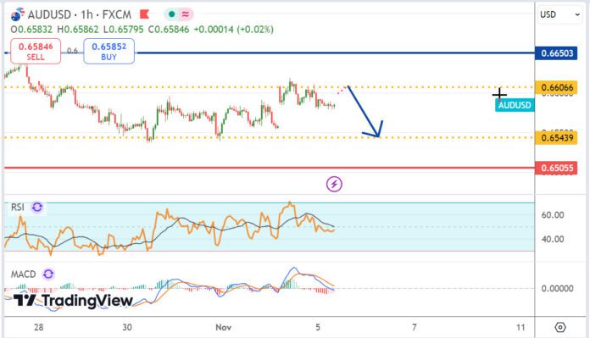The height and width of the screenshot is (338, 590).
Task: Click the 0.66066 yellow price label
Action: (556, 87)
